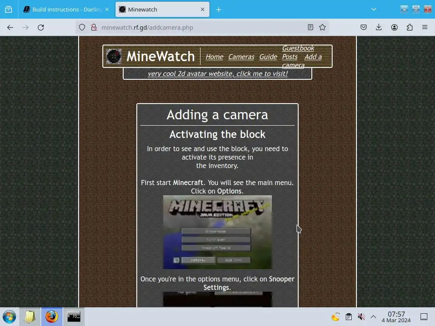Open Firefox account menu
The width and height of the screenshot is (435, 326).
(394, 27)
